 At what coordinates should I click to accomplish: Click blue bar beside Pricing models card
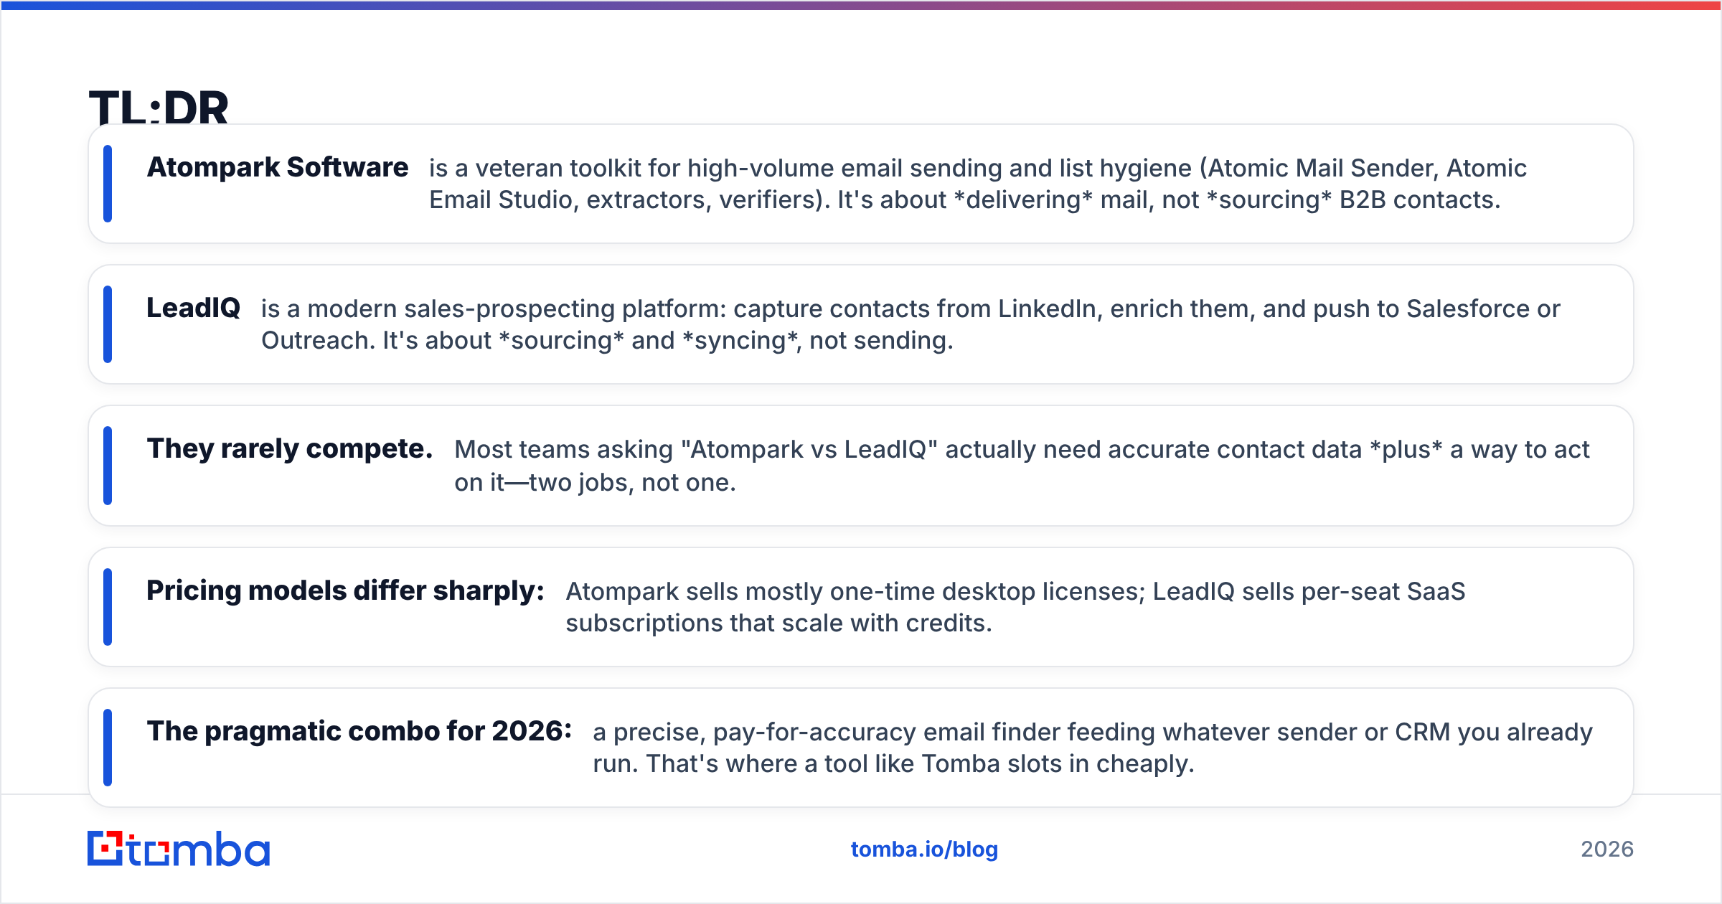pyautogui.click(x=108, y=607)
